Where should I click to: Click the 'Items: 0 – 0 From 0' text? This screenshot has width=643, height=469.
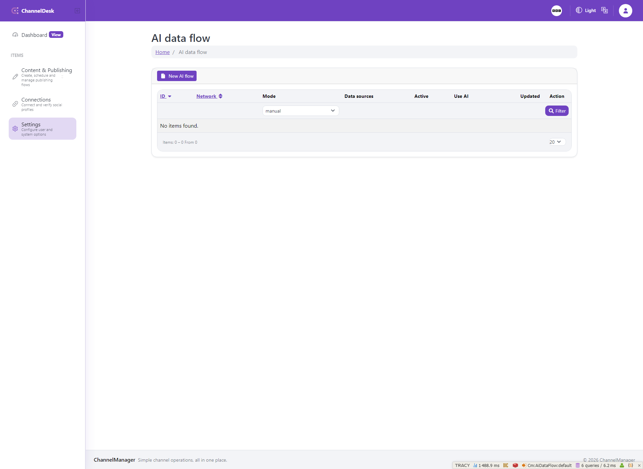tap(180, 142)
